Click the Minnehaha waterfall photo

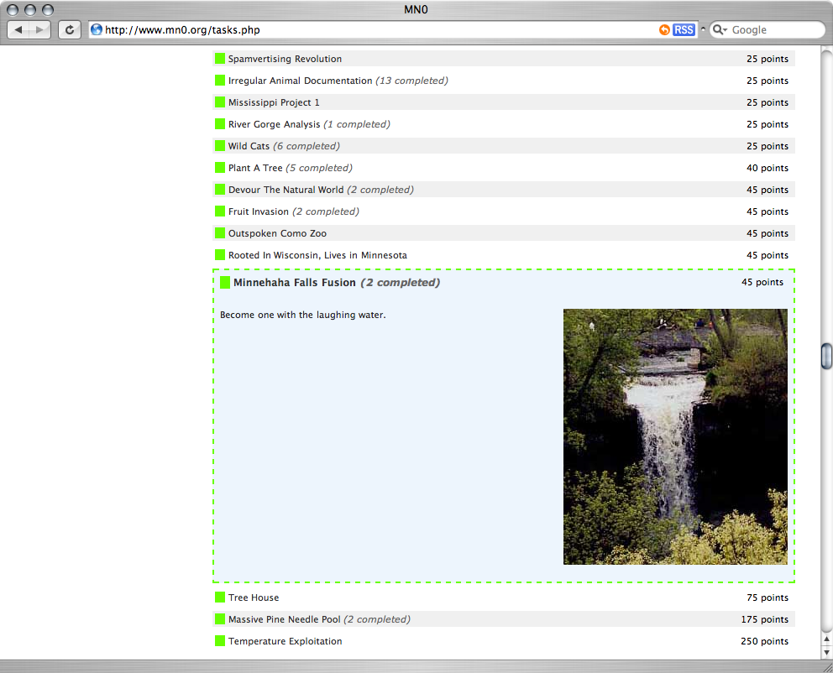[x=675, y=436]
